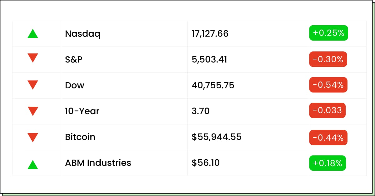Viewport: 375px width, 196px height.
Task: Click the Nasdaq value 17,127.66
Action: pyautogui.click(x=210, y=34)
